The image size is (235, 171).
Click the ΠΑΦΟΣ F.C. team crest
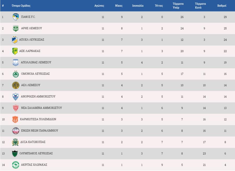16,17
